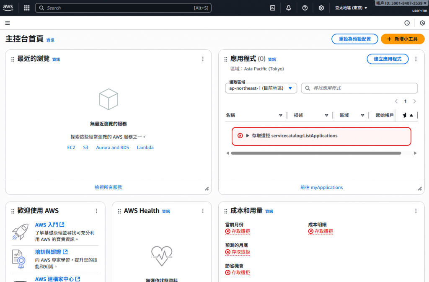Click the 起始帳戶 column header
The height and width of the screenshot is (282, 429).
[x=385, y=115]
